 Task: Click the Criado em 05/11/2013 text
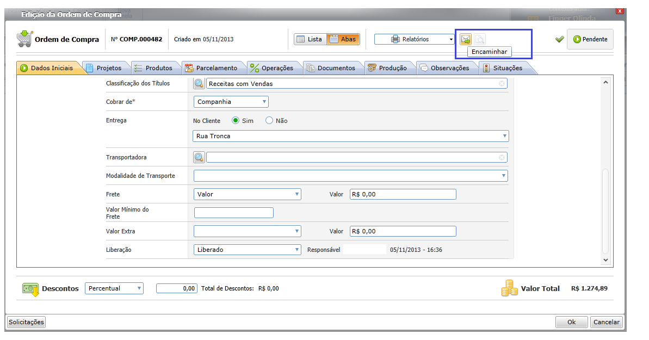click(x=203, y=39)
